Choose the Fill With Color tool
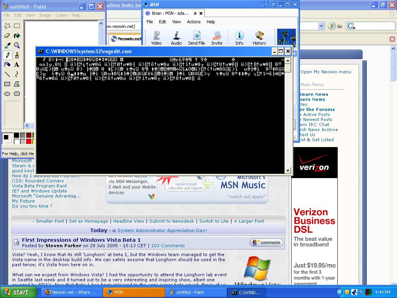This screenshot has width=397, height=298. pyautogui.click(x=17, y=35)
